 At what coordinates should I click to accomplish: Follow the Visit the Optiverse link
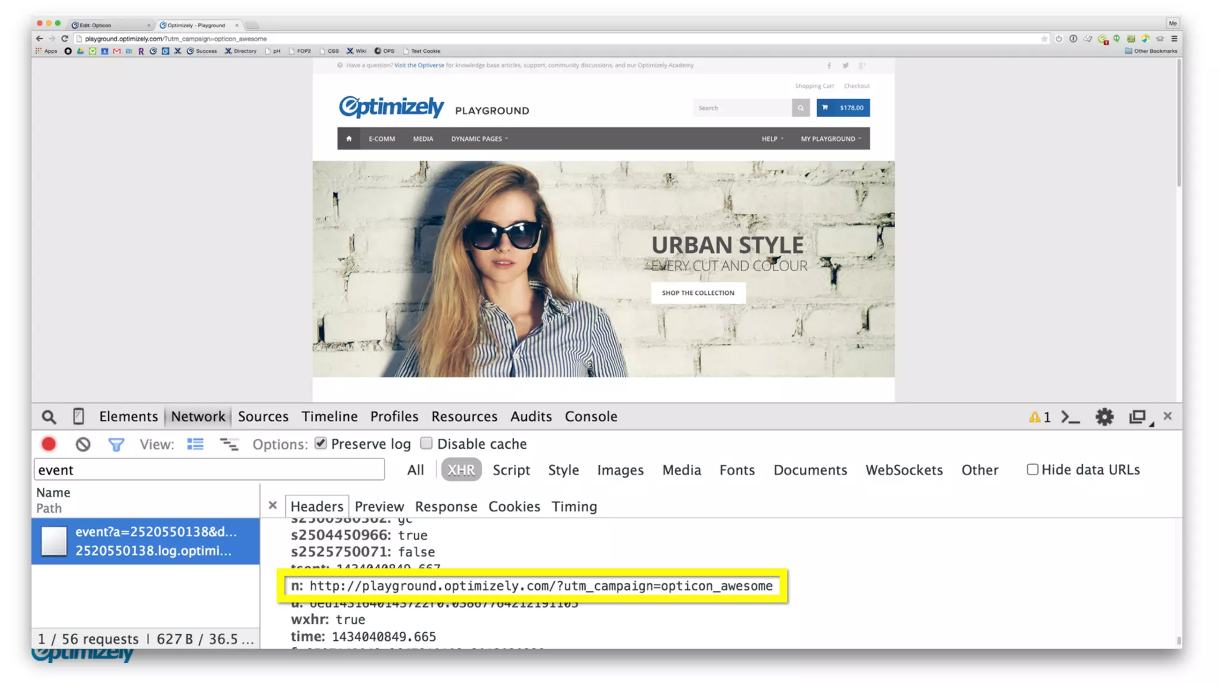tap(419, 65)
